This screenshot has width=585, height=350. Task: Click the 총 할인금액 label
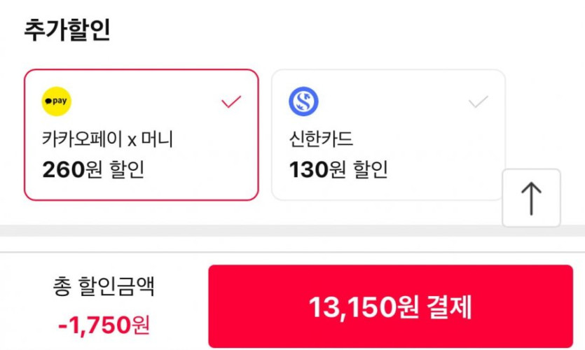click(104, 286)
